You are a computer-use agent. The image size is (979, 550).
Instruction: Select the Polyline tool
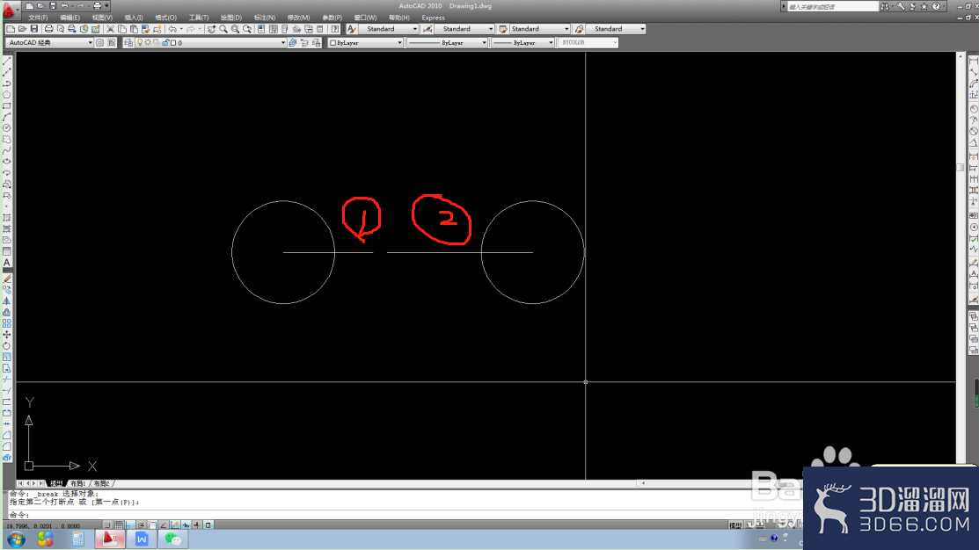[x=7, y=83]
